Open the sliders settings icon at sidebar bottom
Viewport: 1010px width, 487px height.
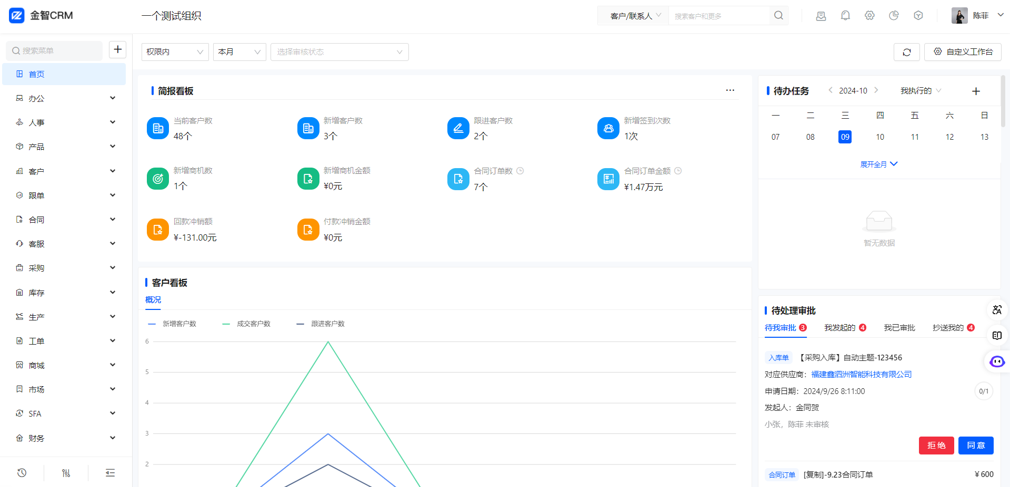click(66, 473)
